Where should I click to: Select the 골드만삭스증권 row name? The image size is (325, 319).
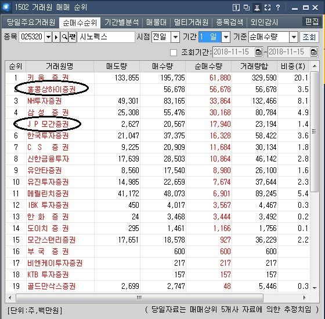[52, 286]
